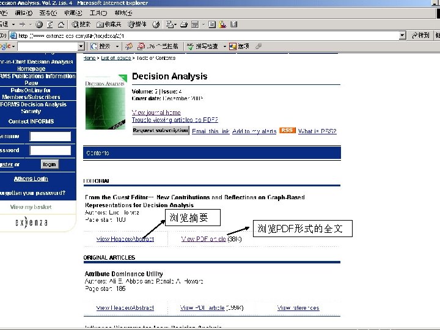
Task: Click the Forward arrow toolbar button
Action: (23, 24)
